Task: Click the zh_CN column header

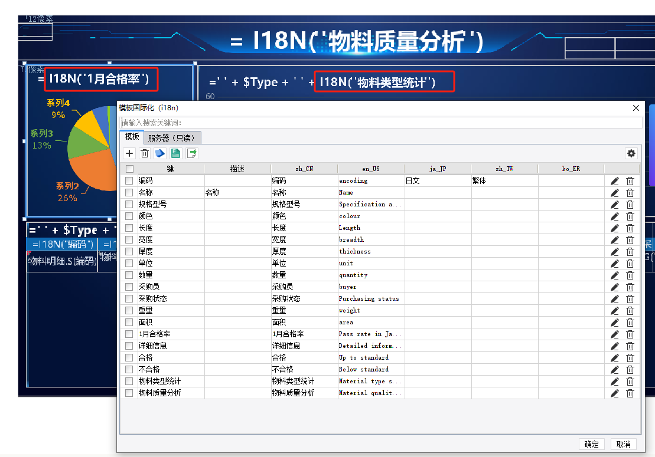Action: pyautogui.click(x=304, y=169)
